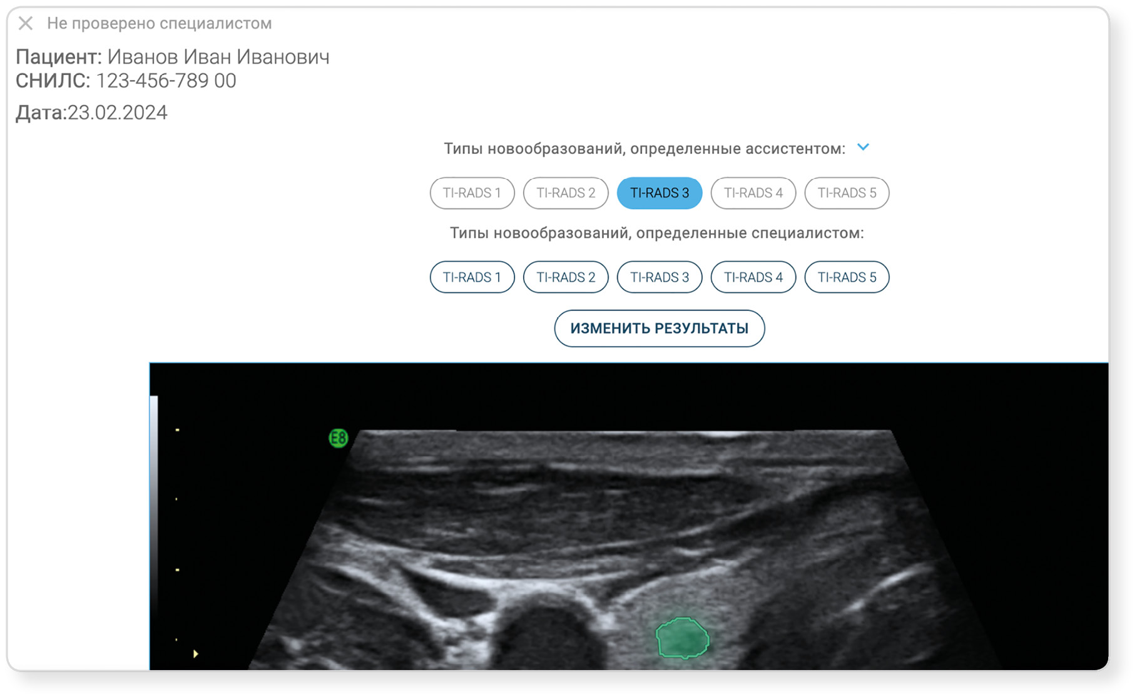Select specialist TI-RADS 2 option
Image resolution: width=1137 pixels, height=699 pixels.
566,277
